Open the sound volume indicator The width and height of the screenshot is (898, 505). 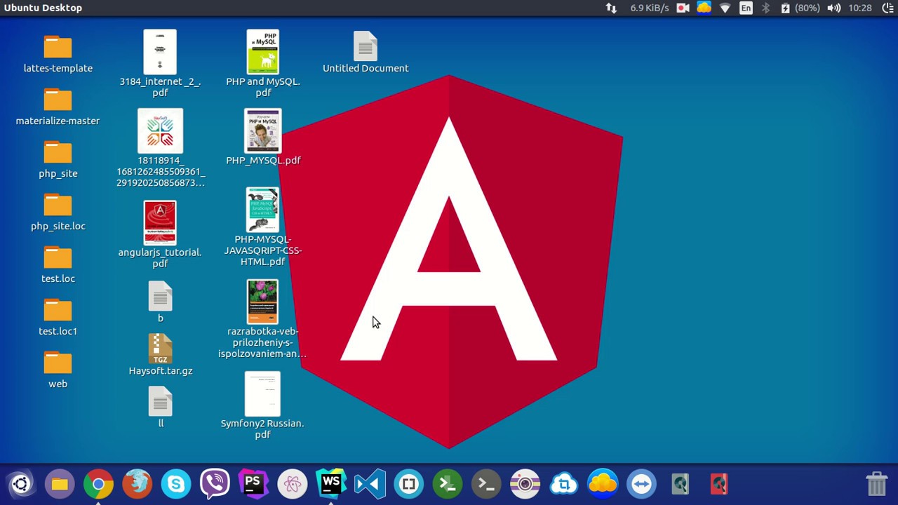tap(833, 8)
